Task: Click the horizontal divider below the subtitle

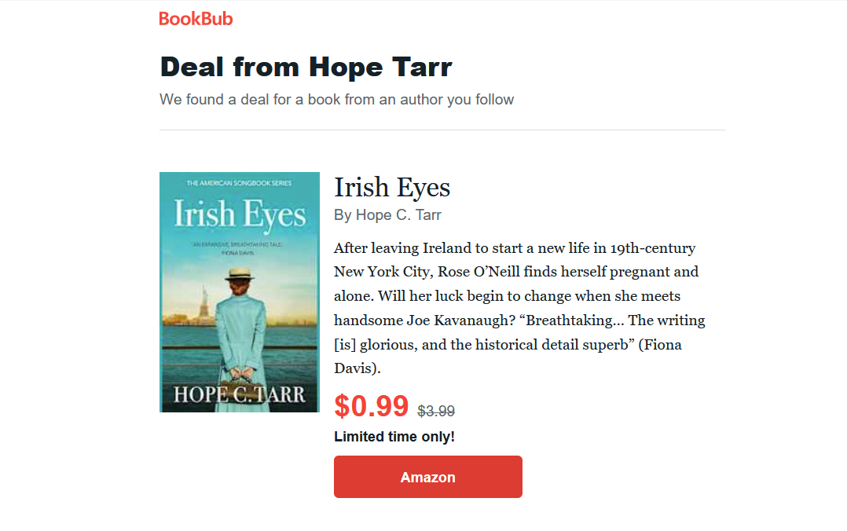Action: 442,130
